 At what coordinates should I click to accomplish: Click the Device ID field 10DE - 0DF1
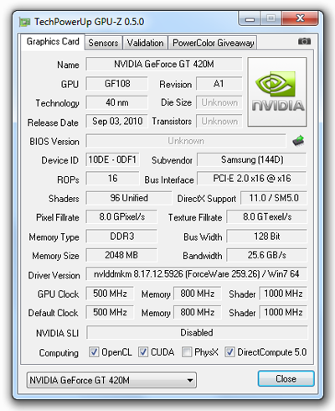point(112,159)
